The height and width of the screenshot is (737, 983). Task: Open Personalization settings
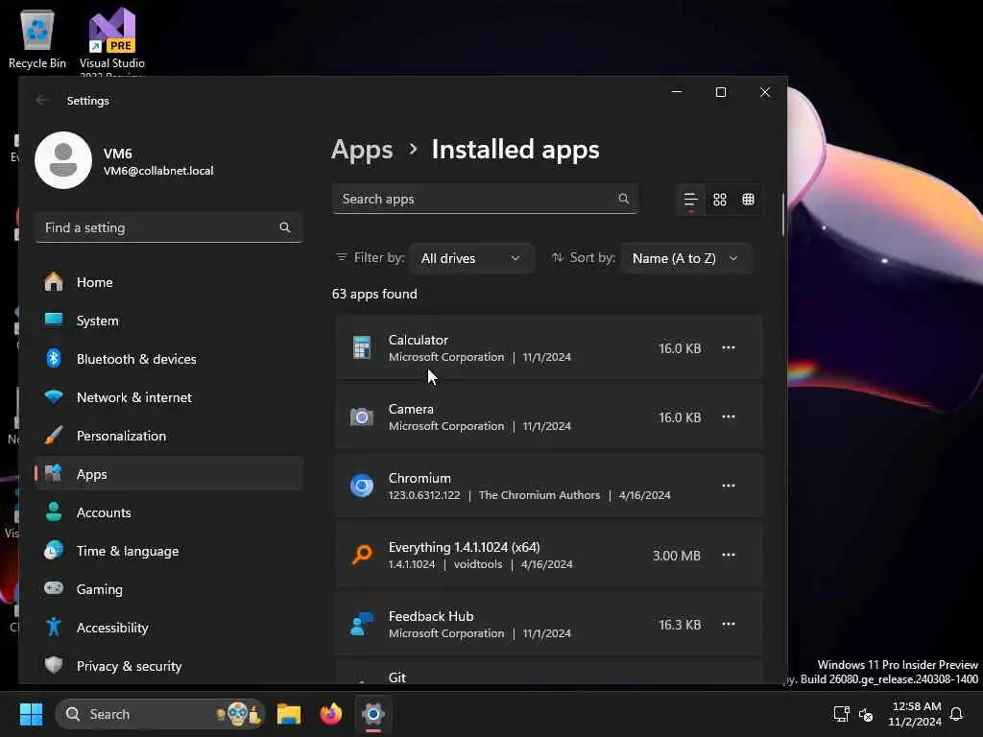(x=169, y=437)
